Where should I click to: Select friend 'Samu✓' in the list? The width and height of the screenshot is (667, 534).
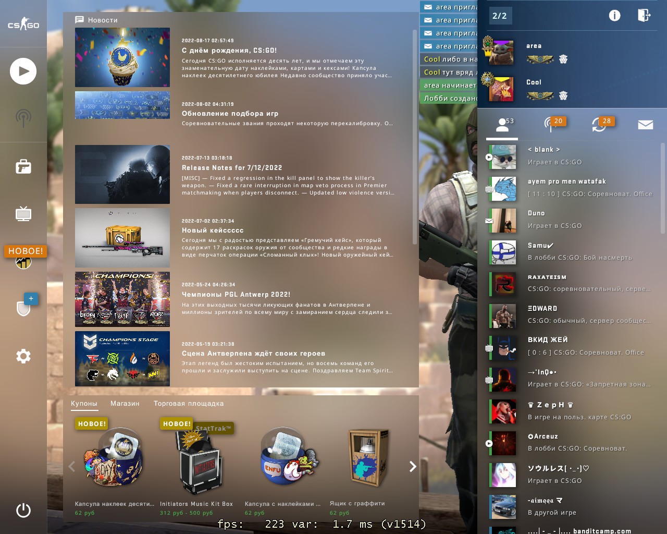572,251
